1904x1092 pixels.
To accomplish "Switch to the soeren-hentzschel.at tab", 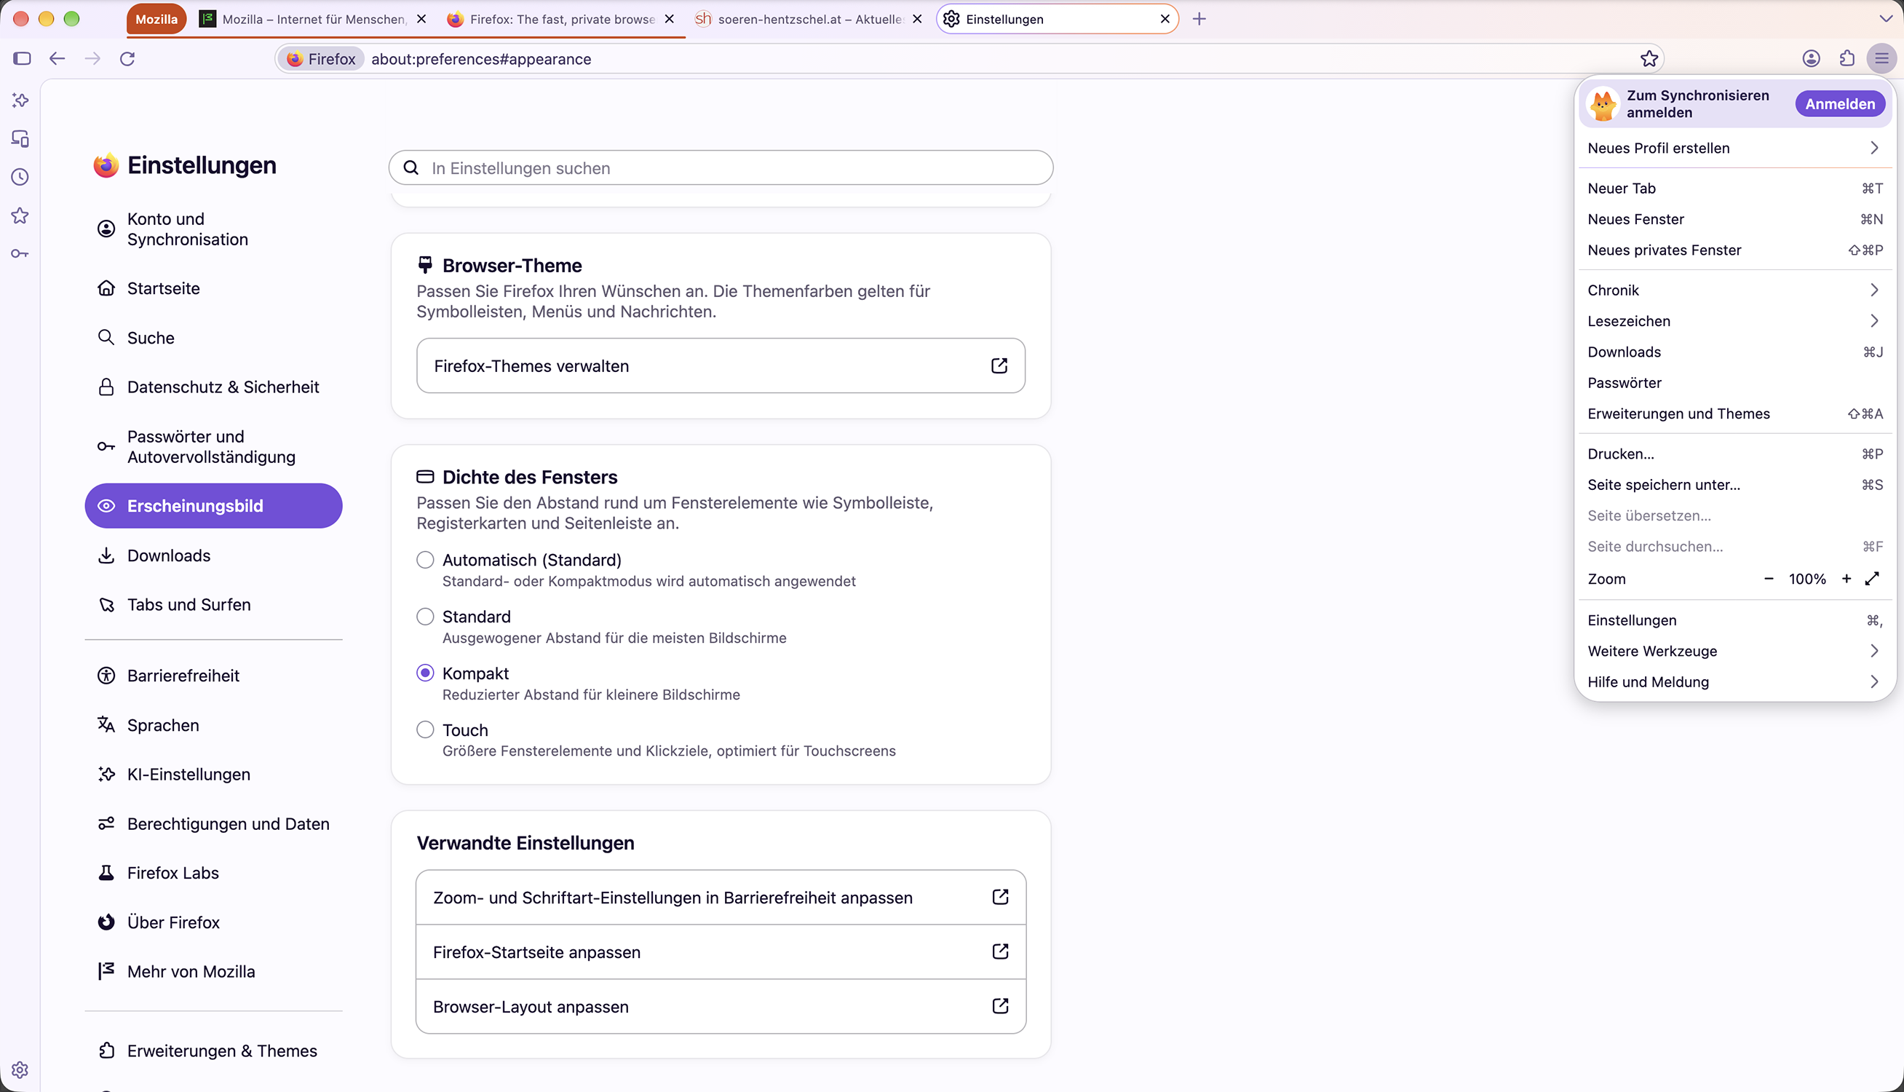I will [809, 19].
